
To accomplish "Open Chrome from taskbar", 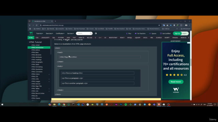I will coord(64,105).
